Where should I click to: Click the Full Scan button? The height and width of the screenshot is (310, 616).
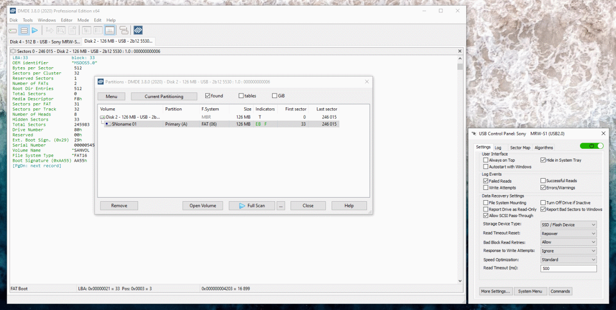(252, 206)
